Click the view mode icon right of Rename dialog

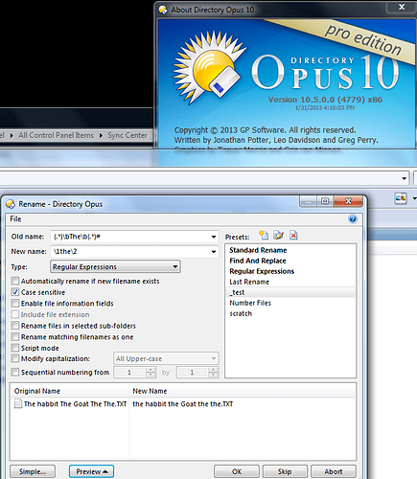(x=401, y=198)
